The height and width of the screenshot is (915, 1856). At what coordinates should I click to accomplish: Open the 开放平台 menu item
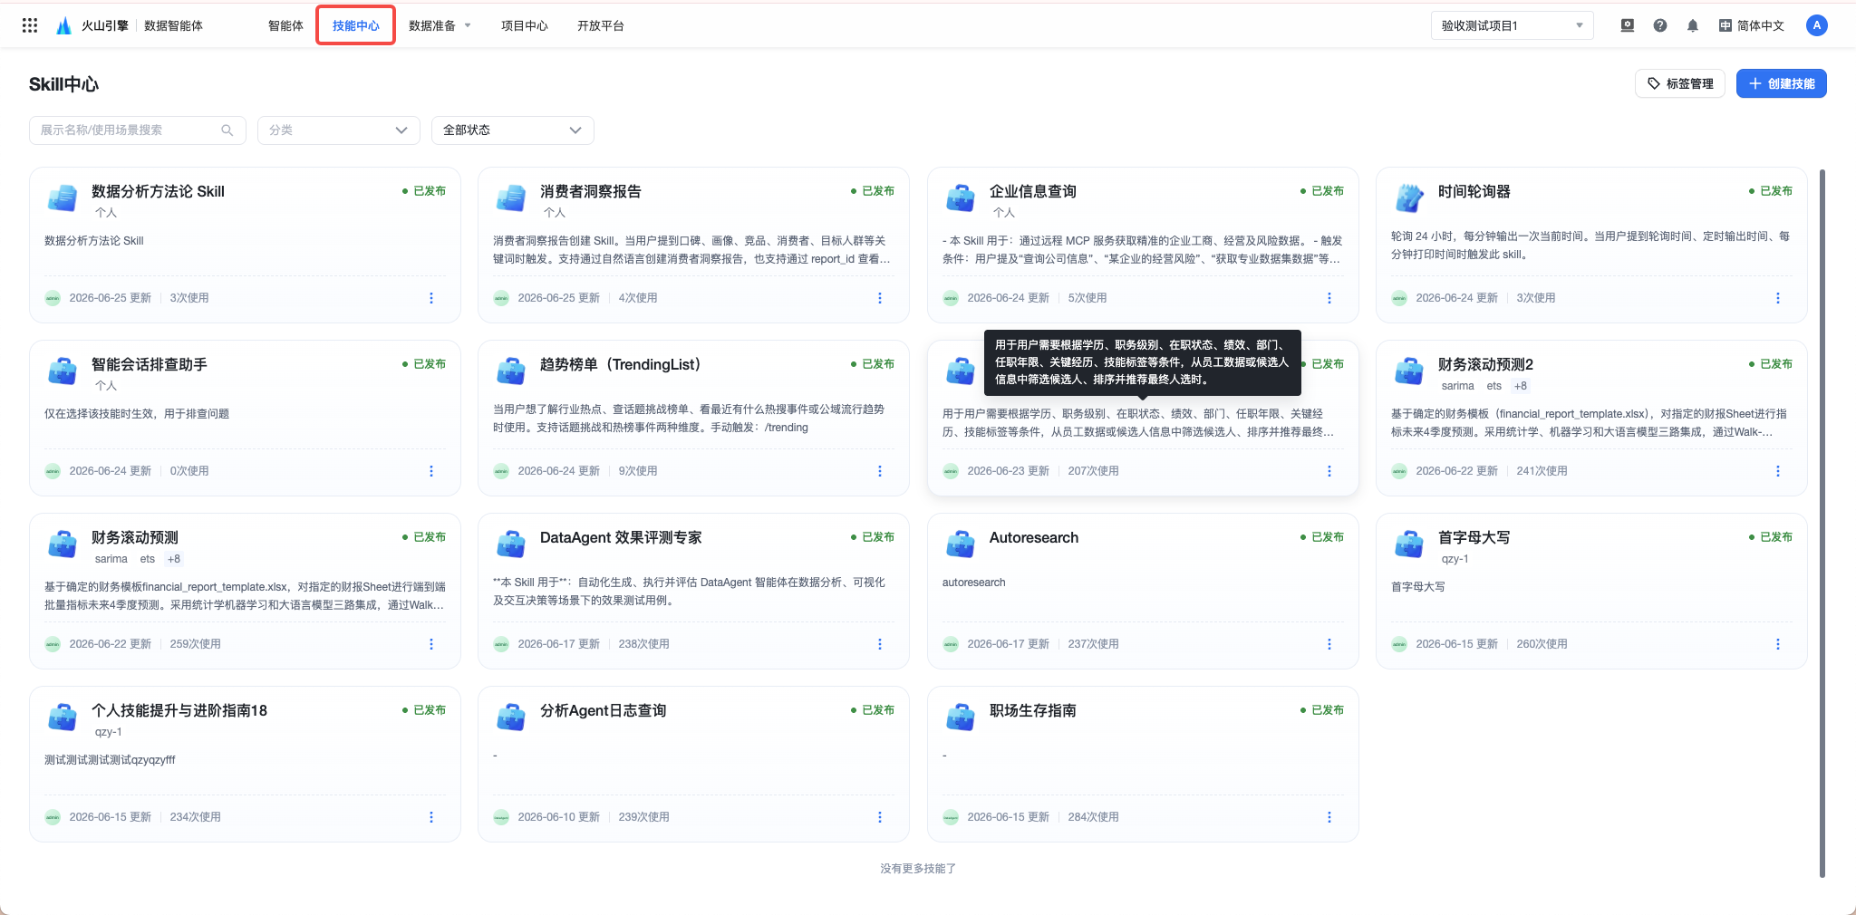coord(600,25)
